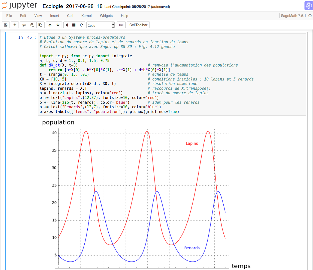
Task: Open the File menu
Action: click(x=9, y=16)
